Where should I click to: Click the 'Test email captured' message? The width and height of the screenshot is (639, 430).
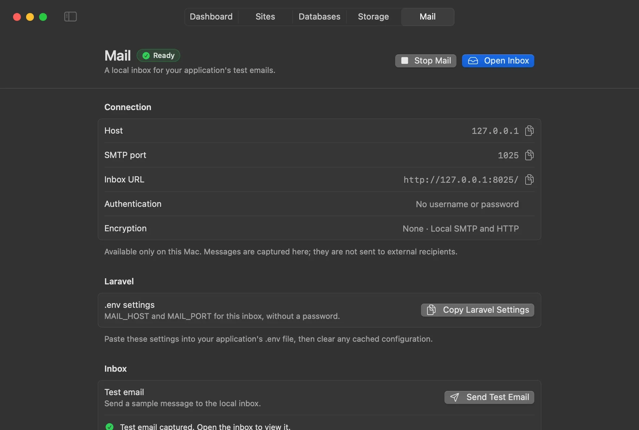[x=205, y=426]
